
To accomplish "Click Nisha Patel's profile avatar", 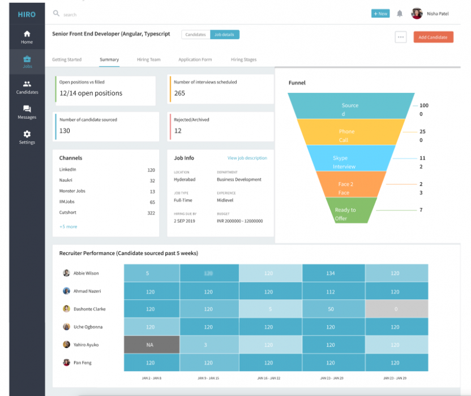I will 417,13.
